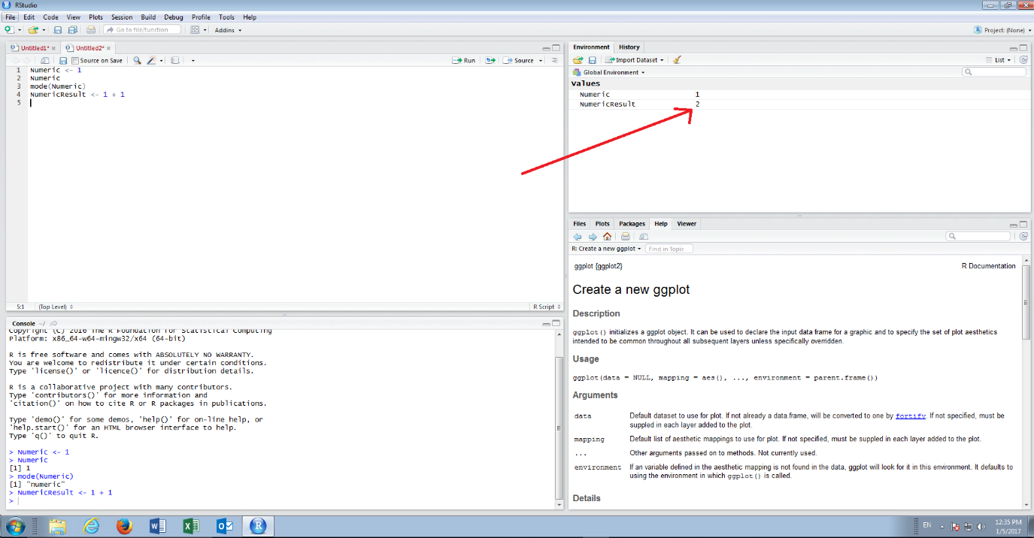Click the open existing file folder icon
Viewport: 1034px width, 538px height.
pyautogui.click(x=32, y=29)
